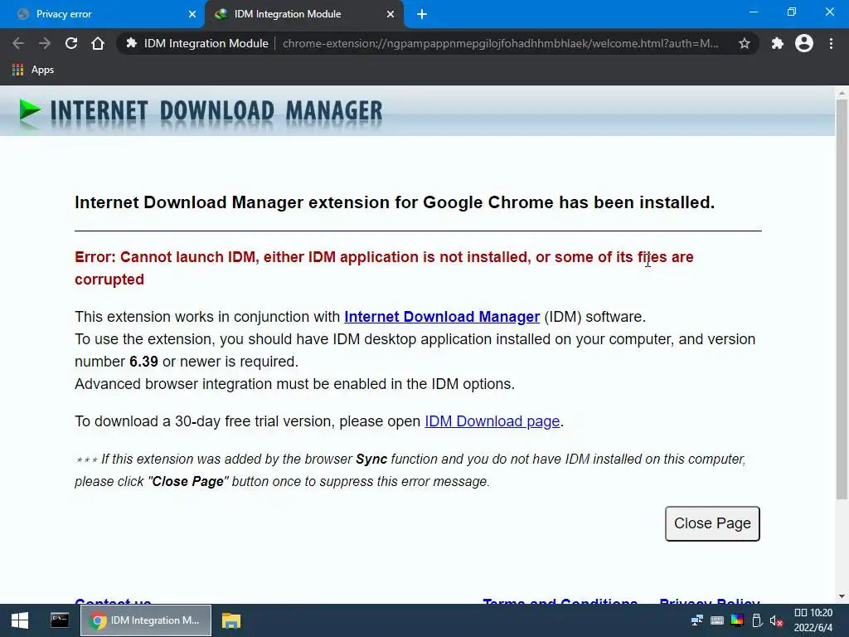Go forward to next page

point(45,43)
